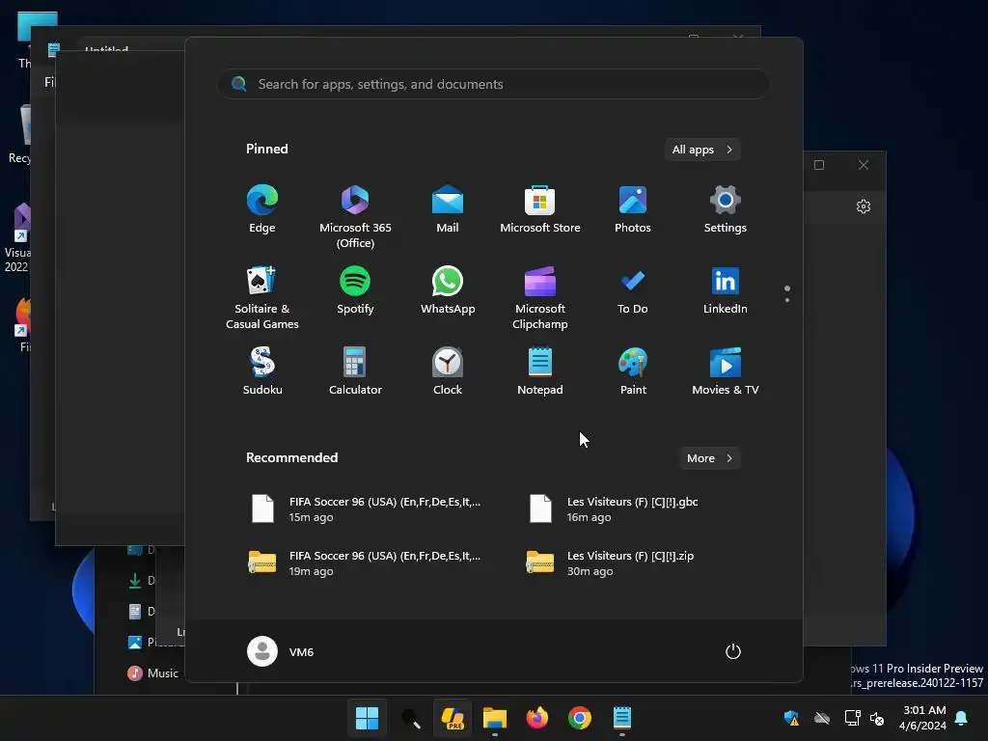Open Movies & TV app
The width and height of the screenshot is (988, 741).
[726, 371]
